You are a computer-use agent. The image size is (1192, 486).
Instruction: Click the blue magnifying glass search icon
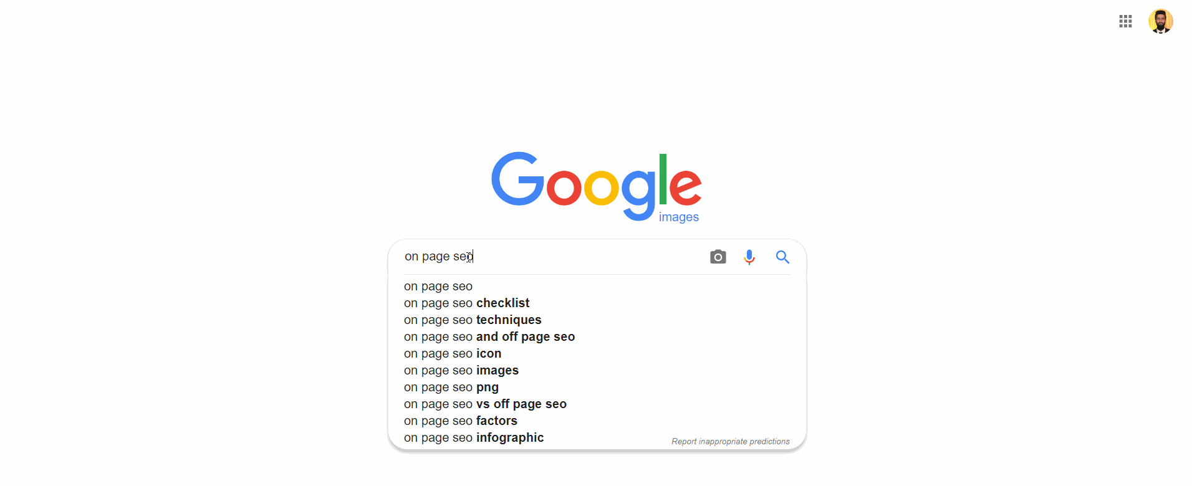point(782,257)
